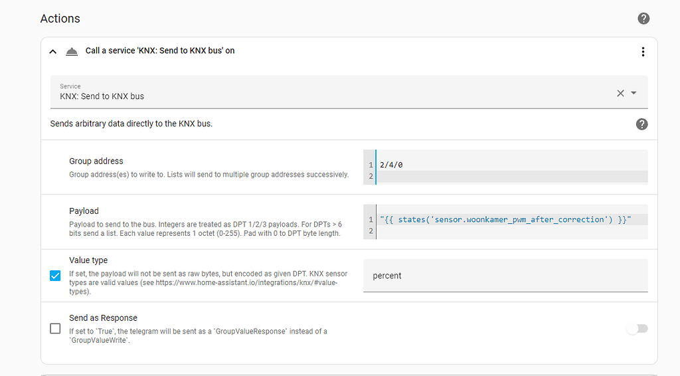
Task: Click the Group address value 2/4/0
Action: (x=391, y=165)
